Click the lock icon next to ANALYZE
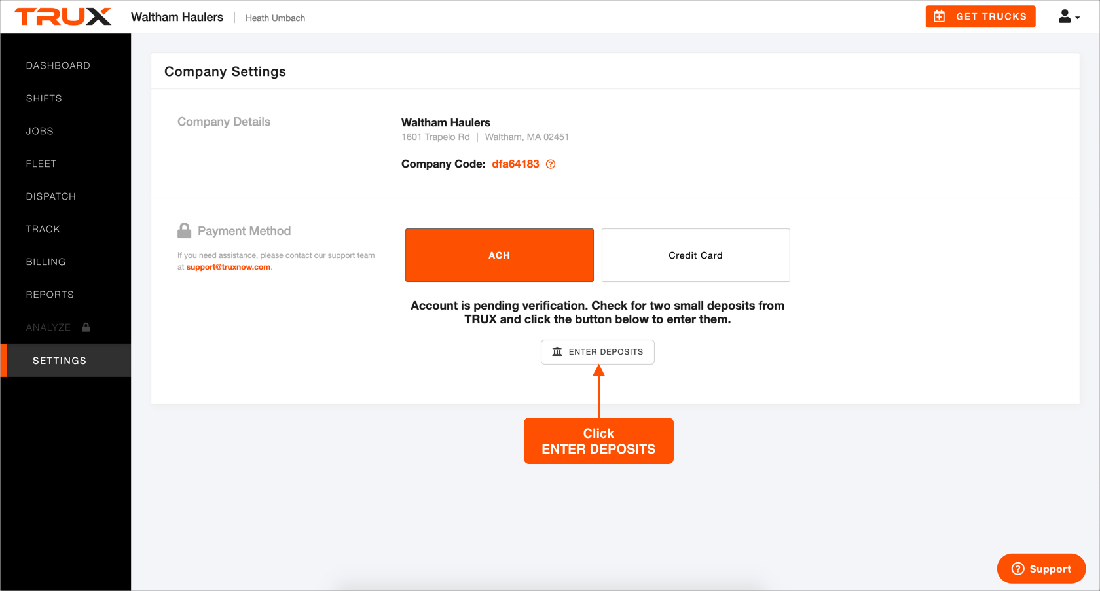Viewport: 1100px width, 591px height. click(x=86, y=327)
